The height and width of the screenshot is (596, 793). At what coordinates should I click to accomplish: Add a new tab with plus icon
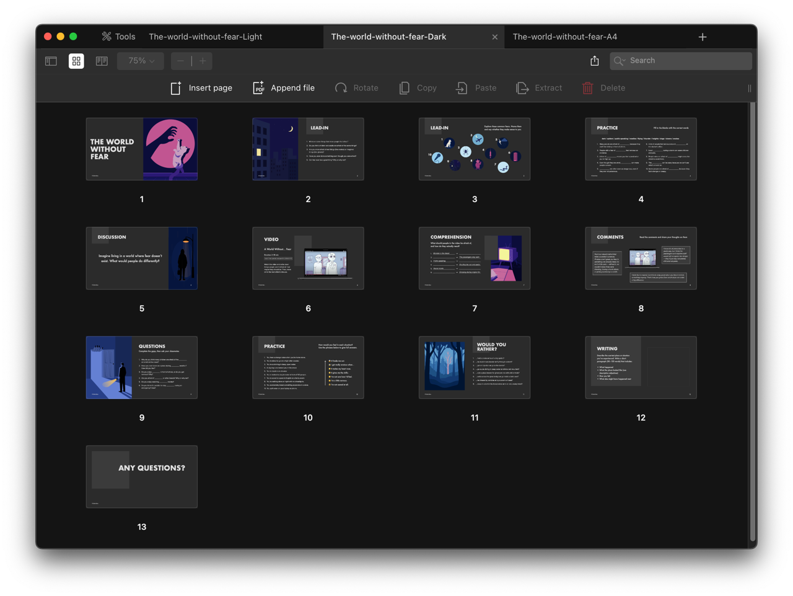pyautogui.click(x=703, y=37)
